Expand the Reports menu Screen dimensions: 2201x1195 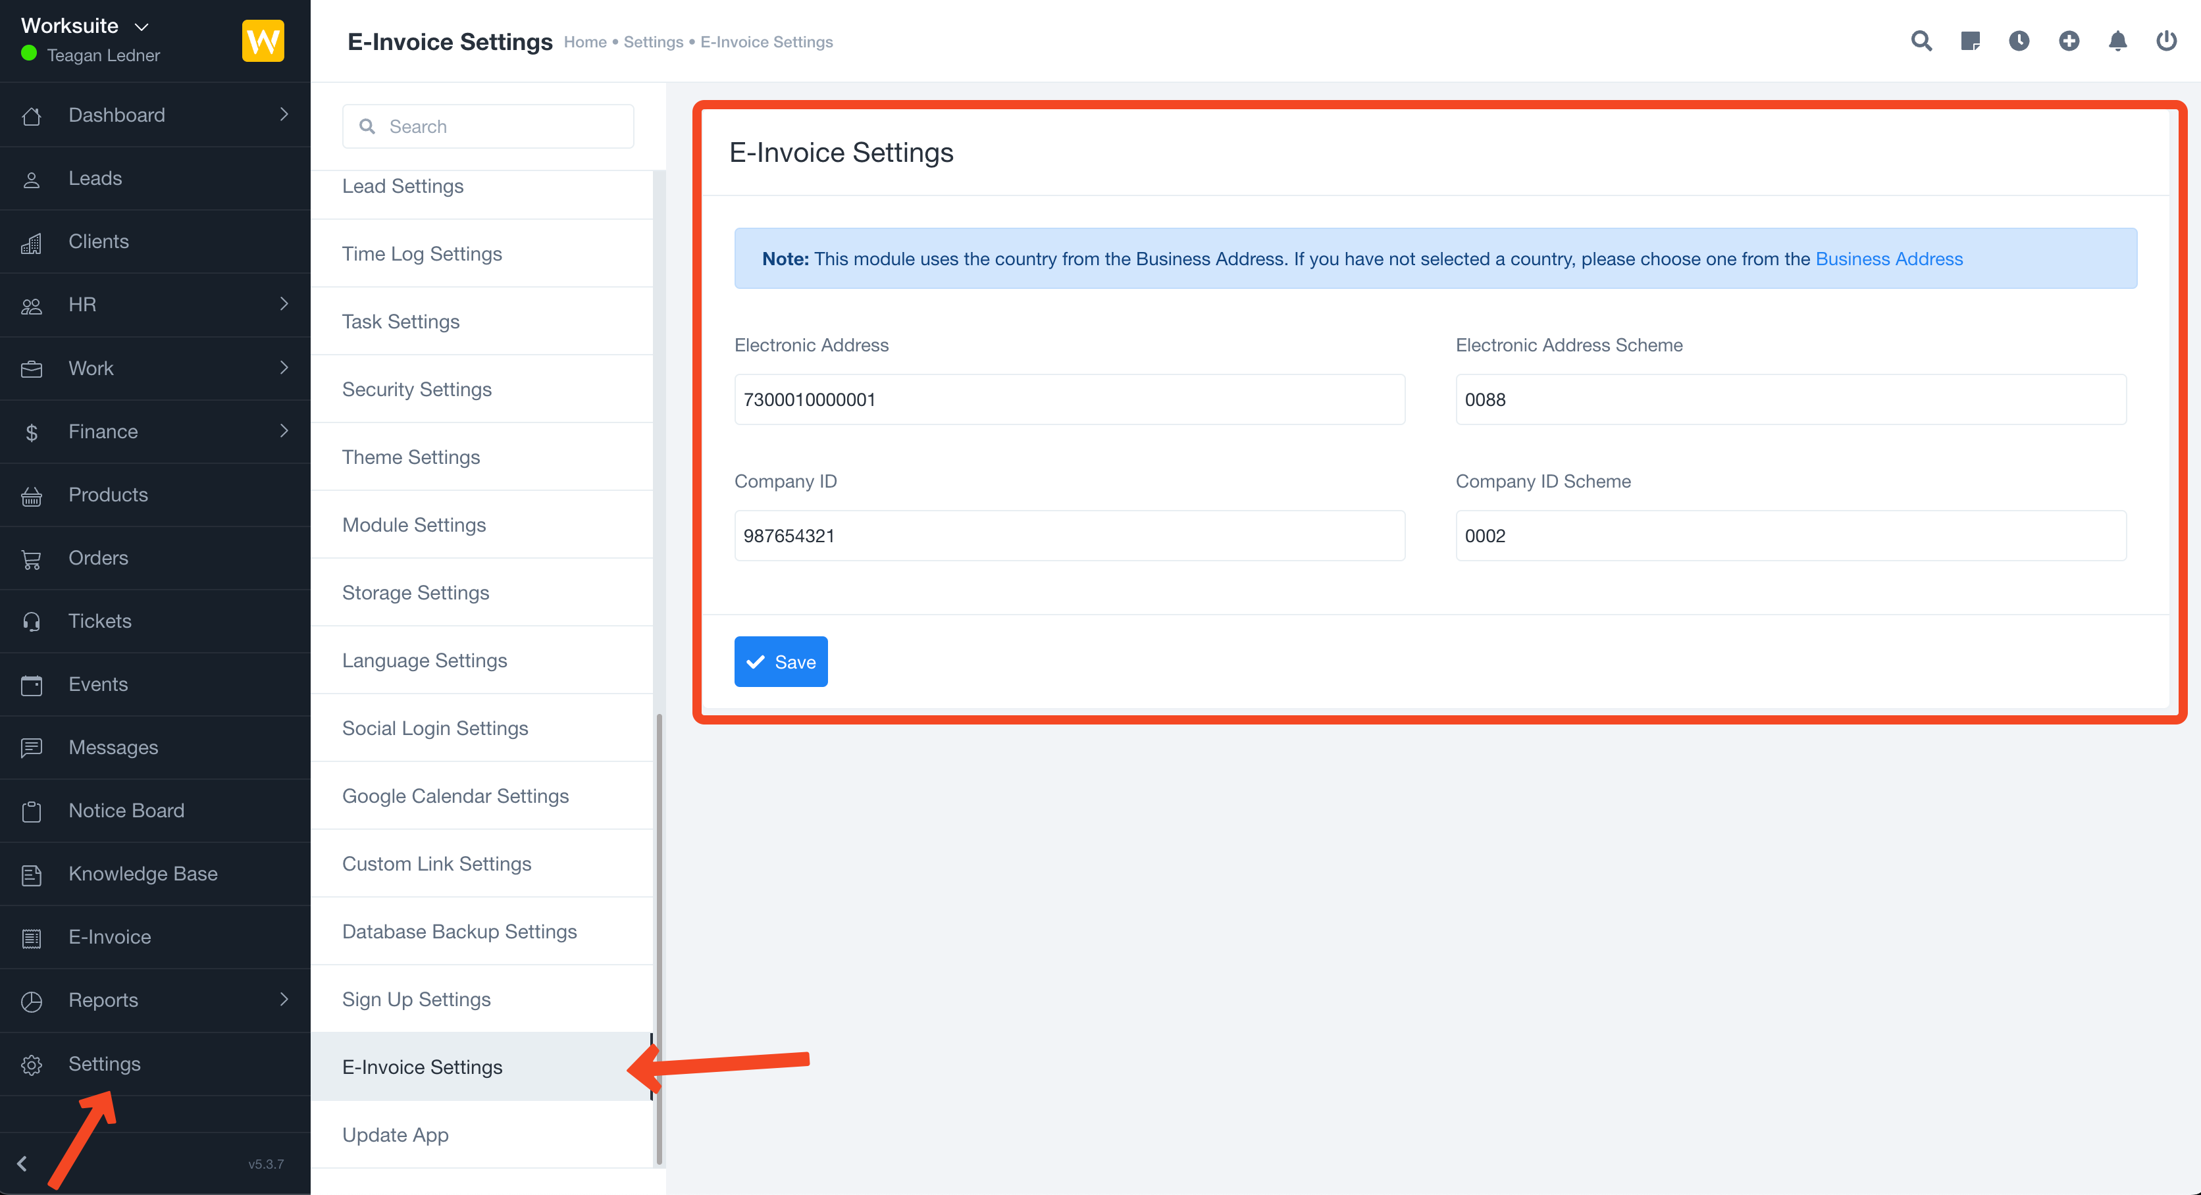103,1000
